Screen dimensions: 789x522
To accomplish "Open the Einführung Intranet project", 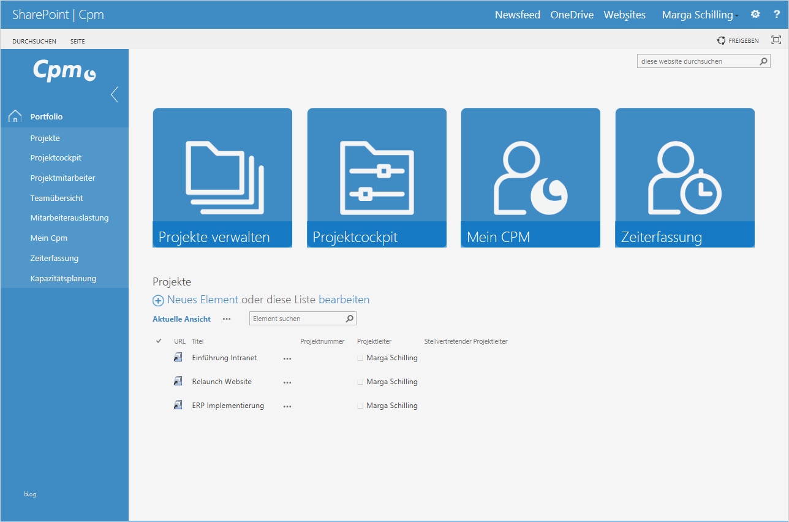I will tap(224, 358).
